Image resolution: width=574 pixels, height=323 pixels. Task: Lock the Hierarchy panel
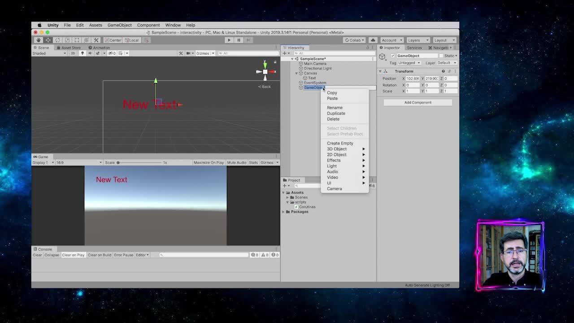click(368, 48)
